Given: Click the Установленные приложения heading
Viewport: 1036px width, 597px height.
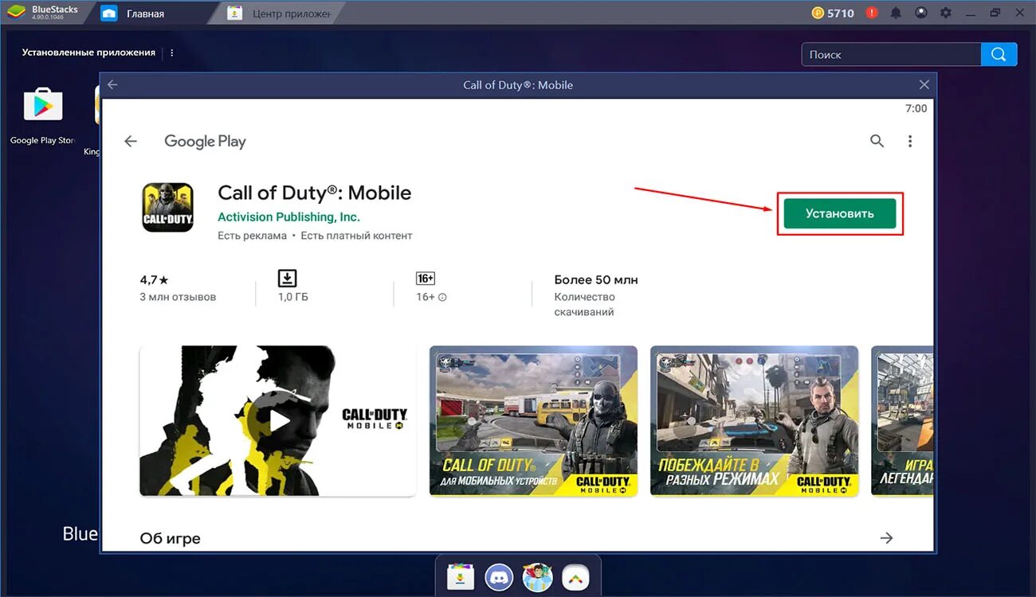Looking at the screenshot, I should click(x=88, y=53).
